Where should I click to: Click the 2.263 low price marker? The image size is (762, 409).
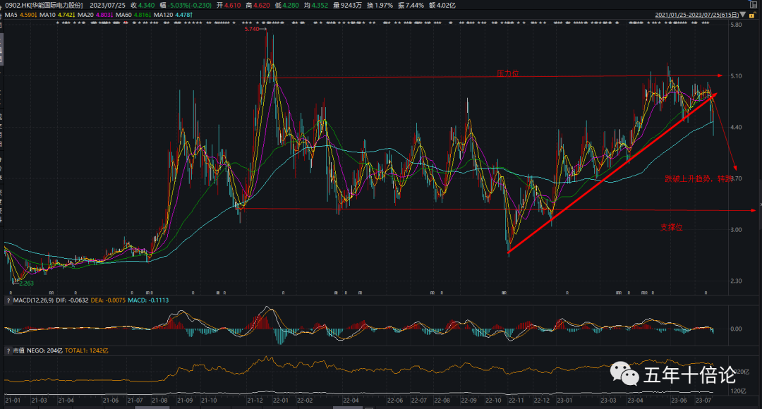click(25, 283)
